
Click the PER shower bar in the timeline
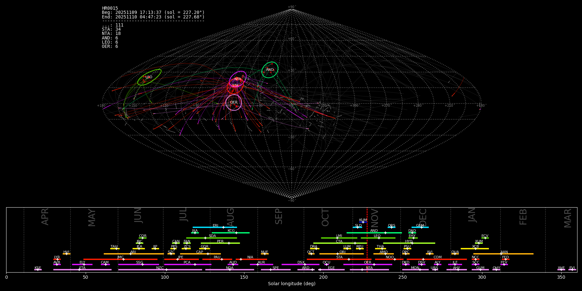[220, 243]
